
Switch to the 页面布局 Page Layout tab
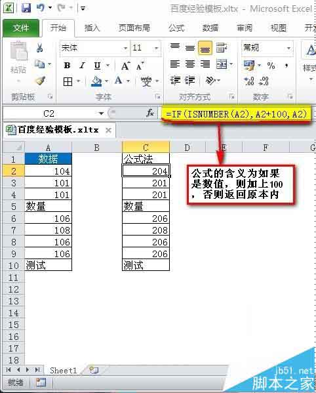click(x=134, y=28)
